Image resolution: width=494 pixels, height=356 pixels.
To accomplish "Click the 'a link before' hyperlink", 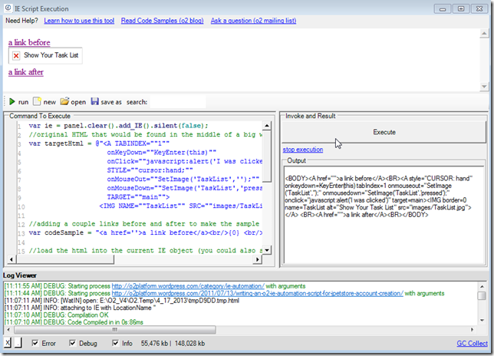I will click(29, 42).
